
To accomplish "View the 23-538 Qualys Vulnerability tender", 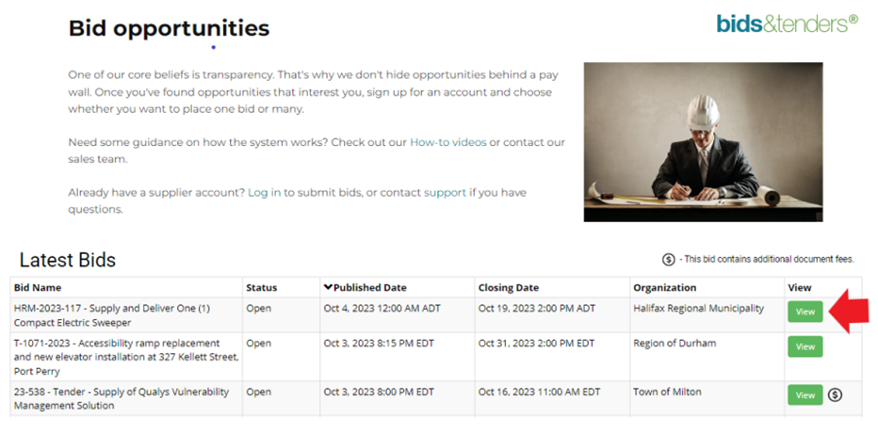I will 805,395.
